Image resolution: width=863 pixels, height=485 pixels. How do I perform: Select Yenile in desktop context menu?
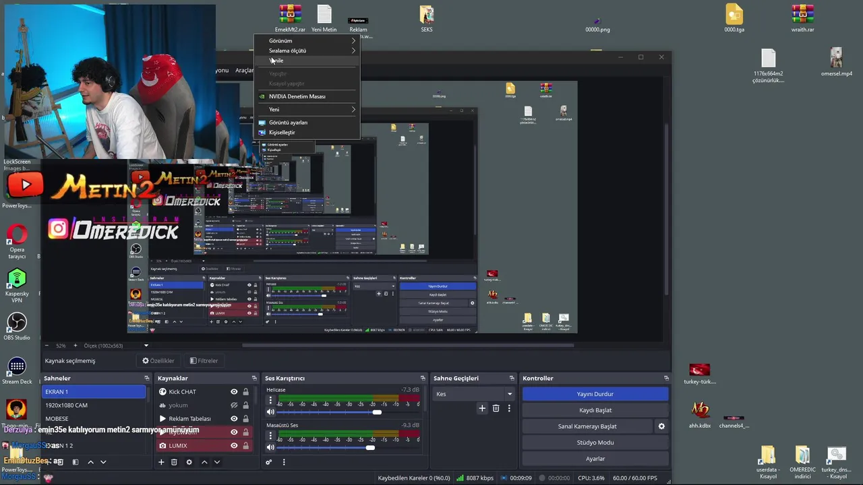[x=306, y=61]
